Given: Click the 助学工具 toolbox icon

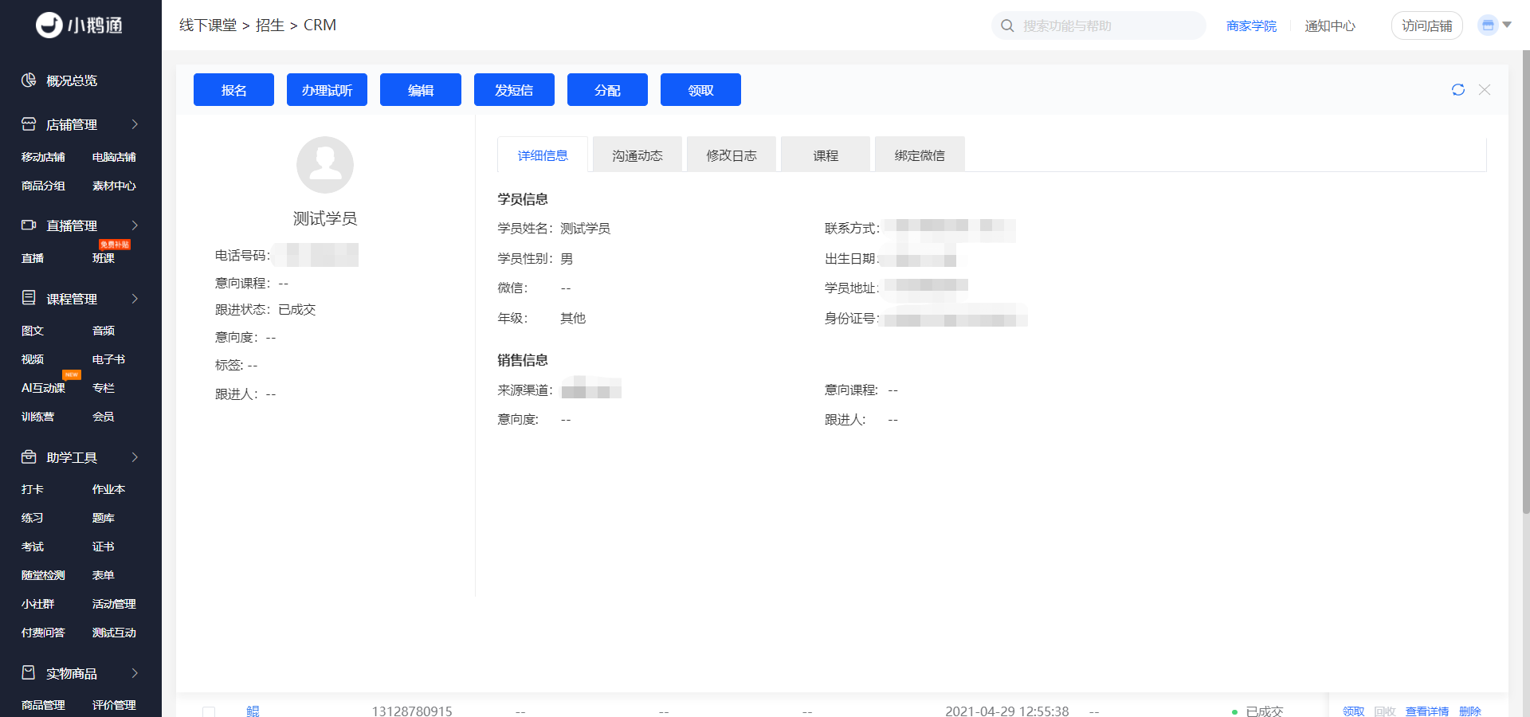Looking at the screenshot, I should click(x=29, y=456).
